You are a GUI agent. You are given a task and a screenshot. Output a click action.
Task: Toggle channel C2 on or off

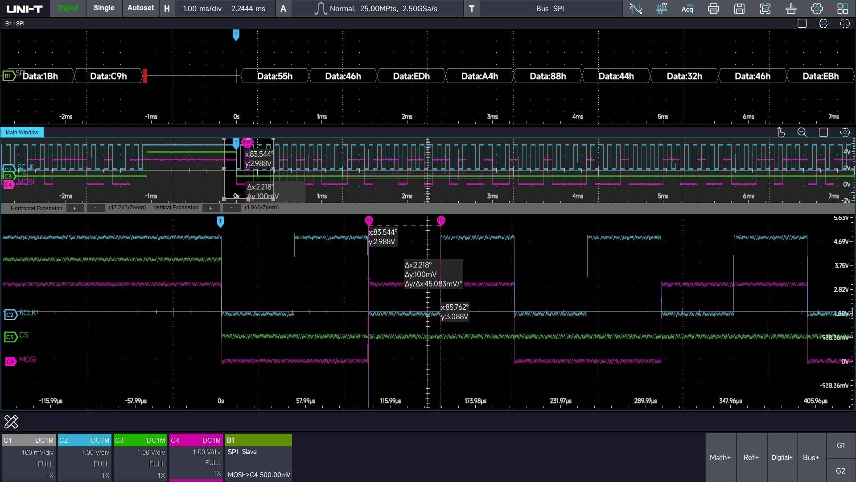point(84,440)
